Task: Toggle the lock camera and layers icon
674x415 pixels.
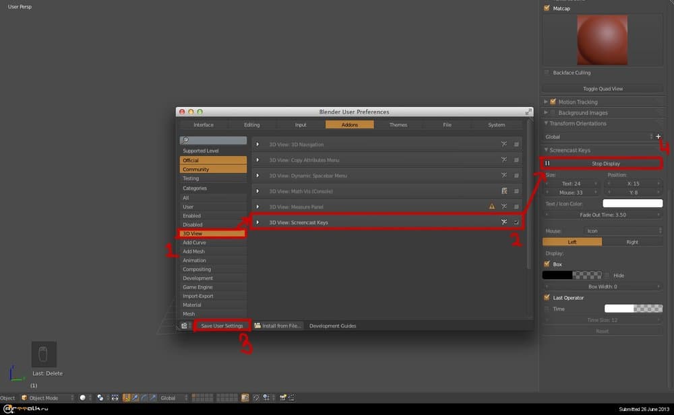Action: tap(245, 398)
